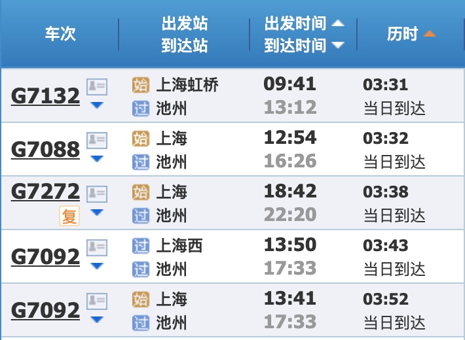Expand stop details arrow under G7088
465x340 pixels.
[x=97, y=159]
